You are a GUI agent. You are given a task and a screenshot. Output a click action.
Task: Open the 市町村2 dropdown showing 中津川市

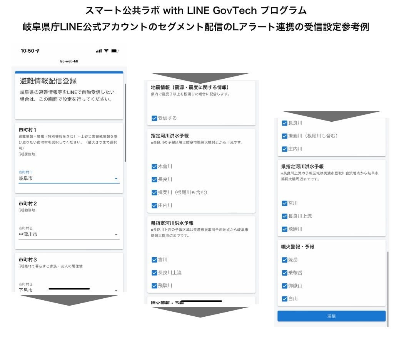click(x=69, y=235)
